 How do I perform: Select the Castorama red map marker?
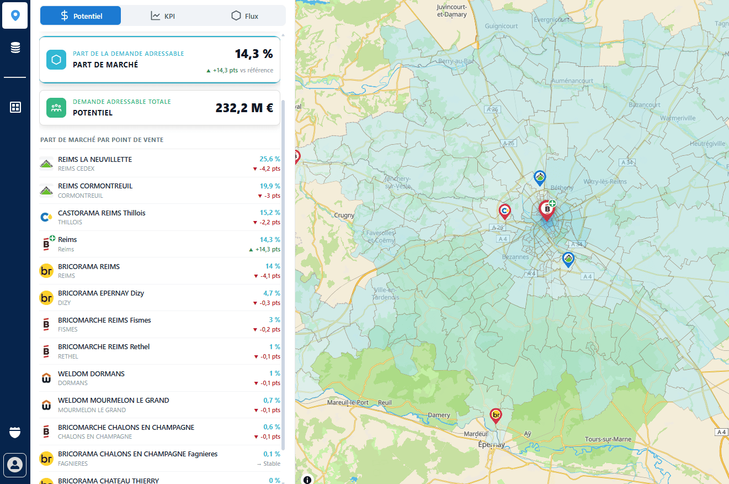tap(504, 212)
